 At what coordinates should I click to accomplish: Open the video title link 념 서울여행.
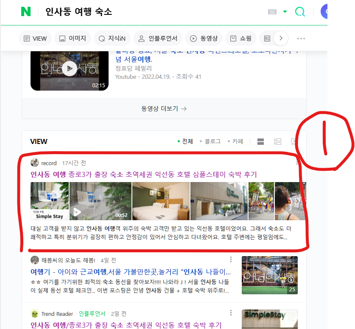point(134,59)
